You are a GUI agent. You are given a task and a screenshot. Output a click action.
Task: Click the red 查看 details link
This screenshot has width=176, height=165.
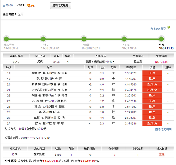coord(162,154)
